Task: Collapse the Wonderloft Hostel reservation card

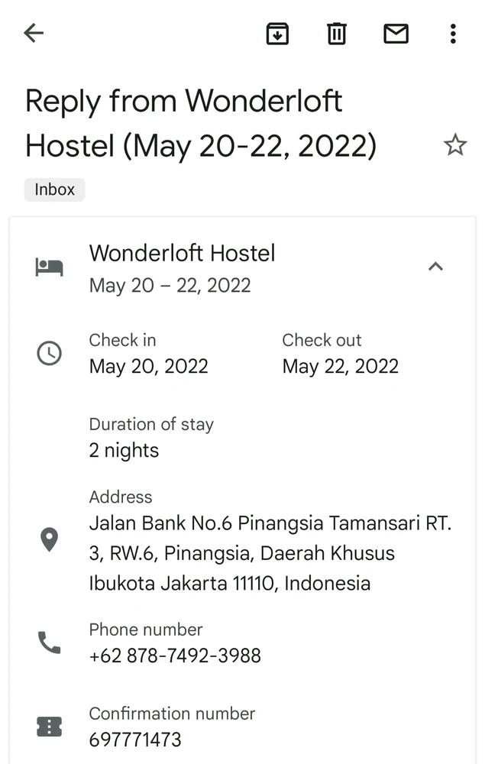Action: tap(435, 267)
